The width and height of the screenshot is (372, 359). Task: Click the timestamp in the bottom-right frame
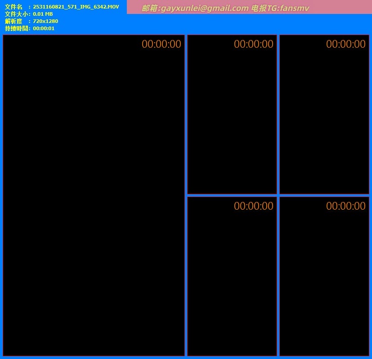tap(346, 206)
